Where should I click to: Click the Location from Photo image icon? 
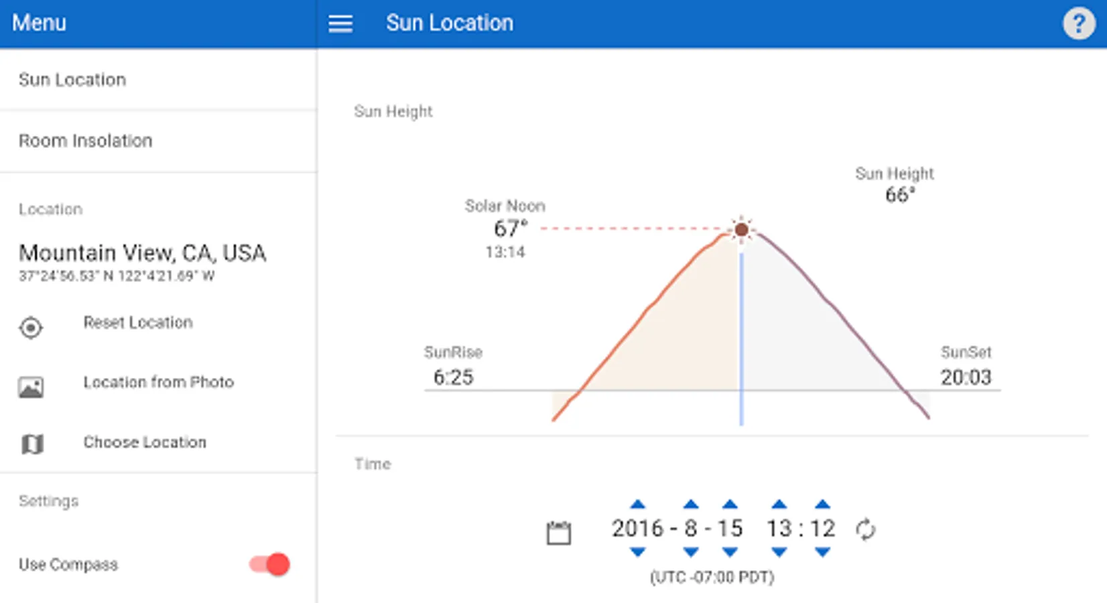point(31,387)
